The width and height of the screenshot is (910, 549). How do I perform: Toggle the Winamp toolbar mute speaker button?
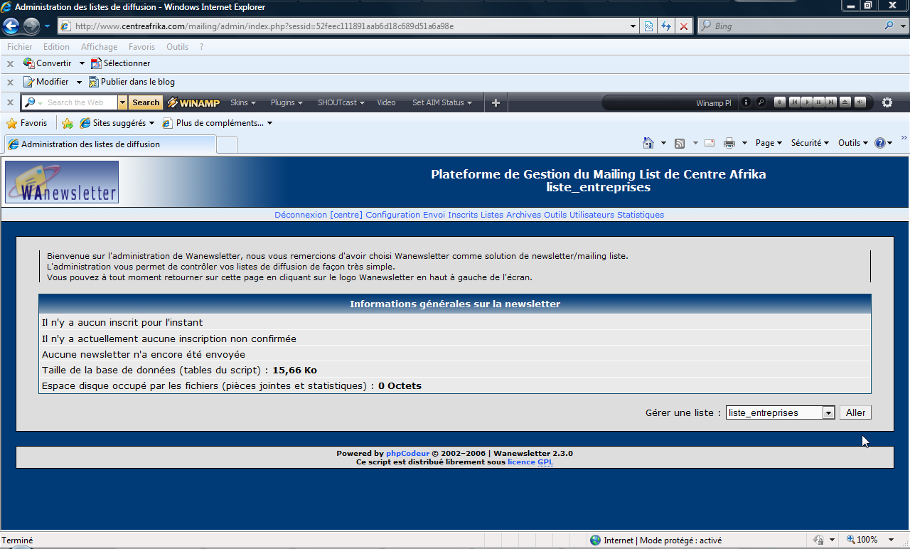(x=860, y=102)
